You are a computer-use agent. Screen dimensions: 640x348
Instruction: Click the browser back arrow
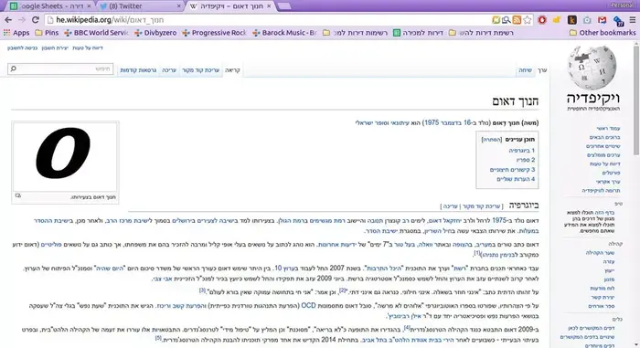(8, 19)
